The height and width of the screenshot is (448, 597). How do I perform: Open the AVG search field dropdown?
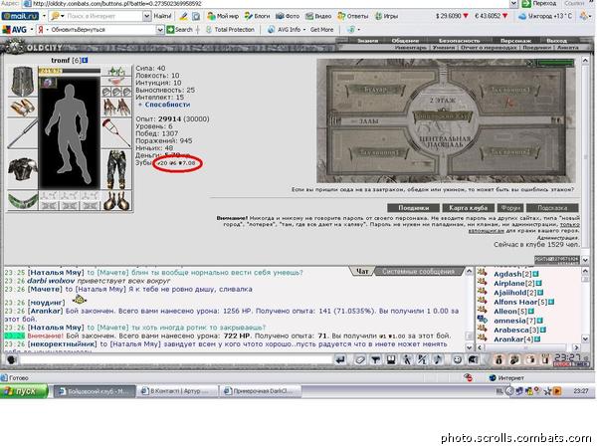coord(160,29)
